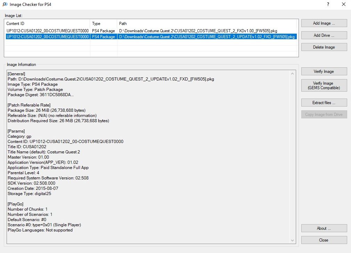Click the 'Storage Type: digital25' line

[29, 194]
